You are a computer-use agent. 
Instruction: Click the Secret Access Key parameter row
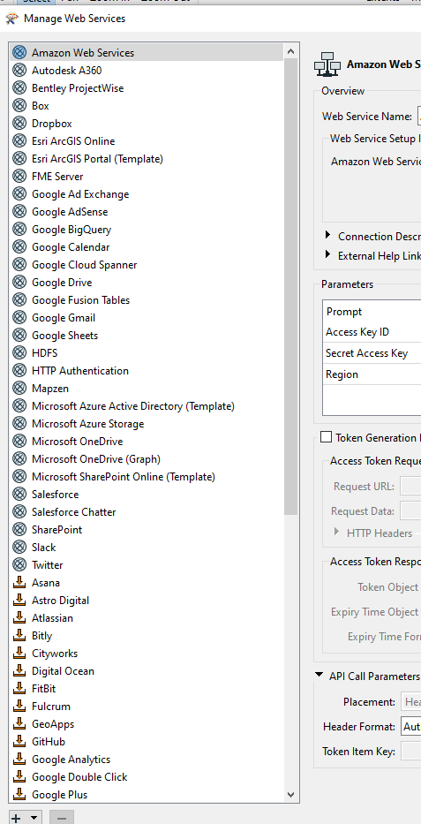372,353
